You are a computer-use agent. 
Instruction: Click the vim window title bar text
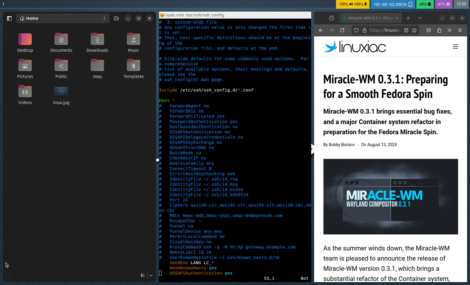click(195, 15)
